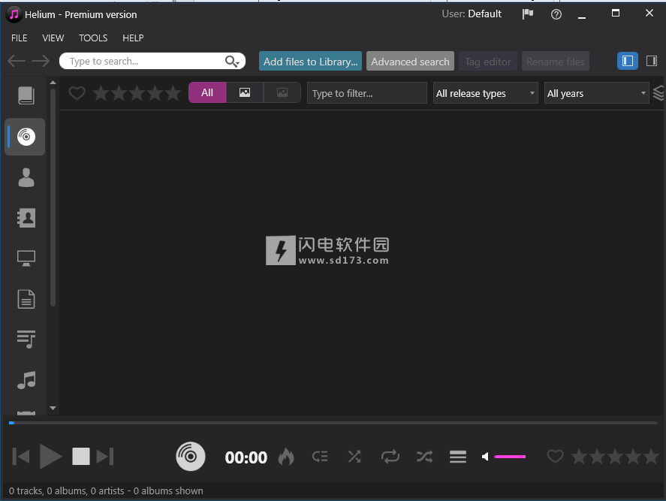
Task: Toggle the crossed-arrows mode beside the flame
Action: click(354, 457)
